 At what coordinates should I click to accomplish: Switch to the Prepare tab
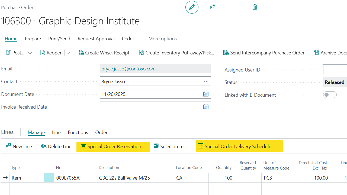point(33,39)
